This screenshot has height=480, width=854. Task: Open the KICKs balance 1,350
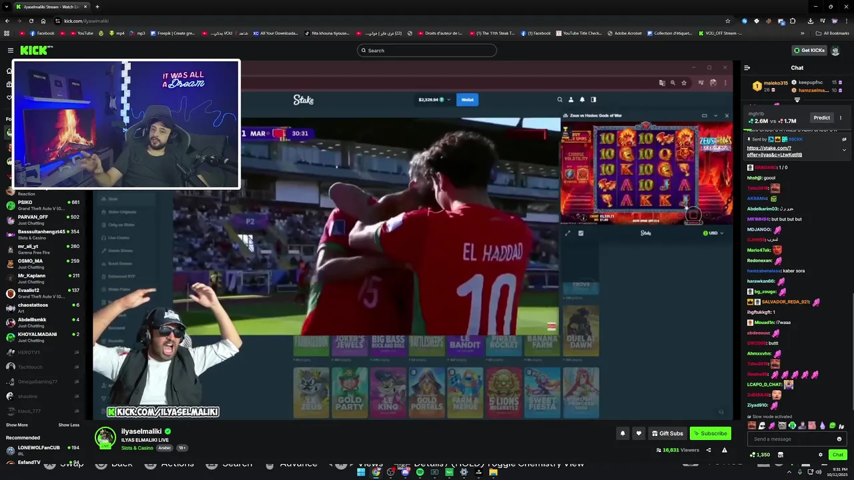click(760, 455)
